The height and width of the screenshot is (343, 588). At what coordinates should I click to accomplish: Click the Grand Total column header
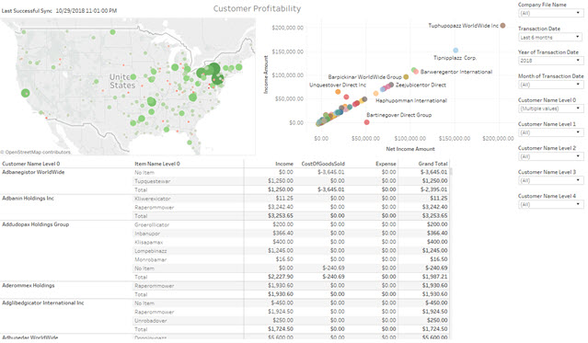pyautogui.click(x=432, y=164)
